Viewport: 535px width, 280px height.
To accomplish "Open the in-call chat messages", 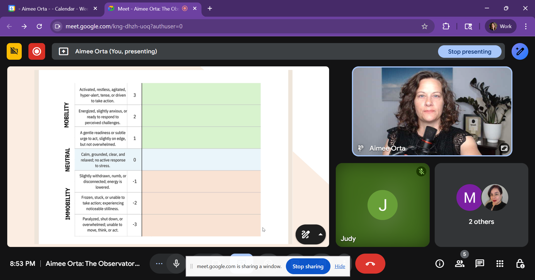I will coord(480,264).
